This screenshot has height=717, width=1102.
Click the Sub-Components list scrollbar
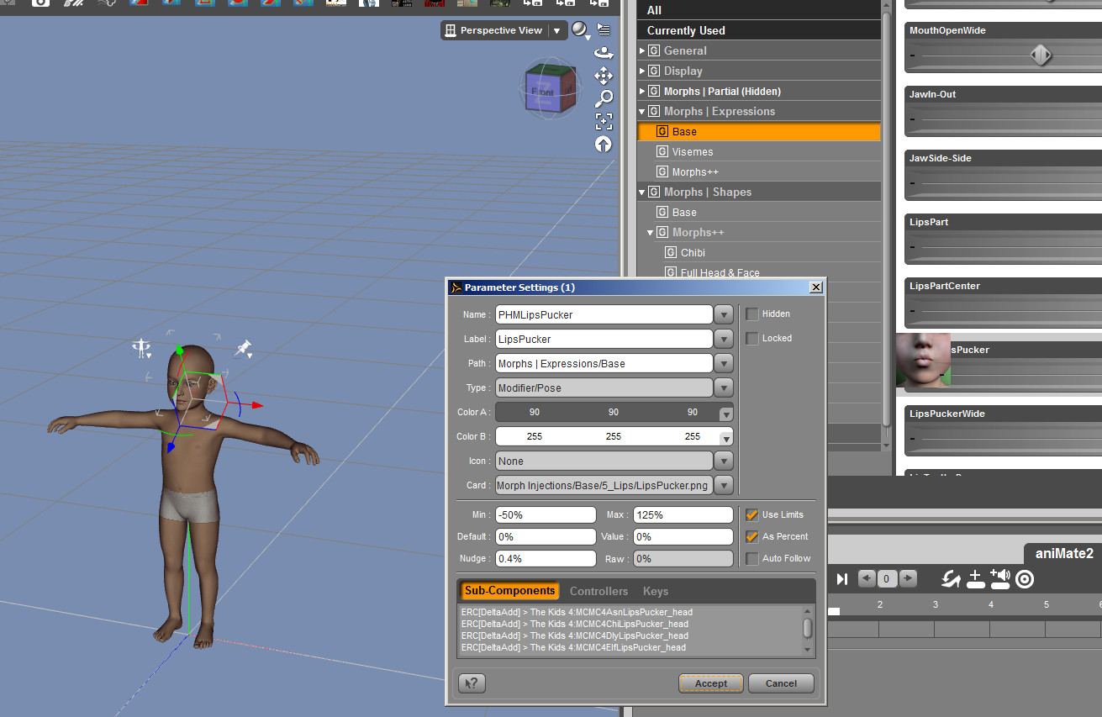coord(808,630)
